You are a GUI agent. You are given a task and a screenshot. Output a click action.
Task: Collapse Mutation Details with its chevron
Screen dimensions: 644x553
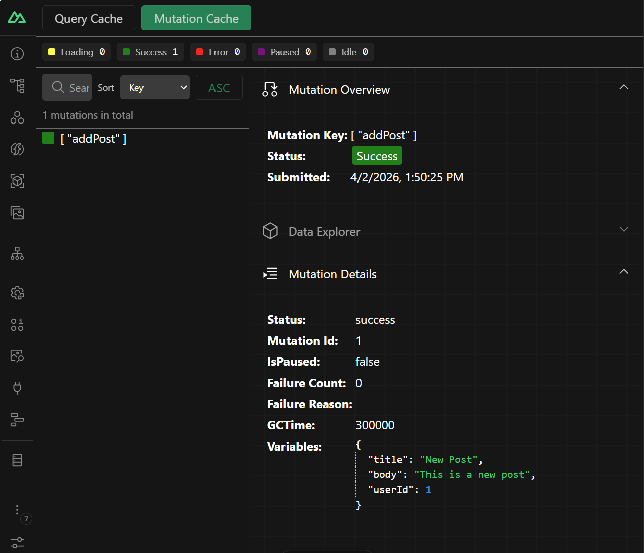click(x=624, y=271)
